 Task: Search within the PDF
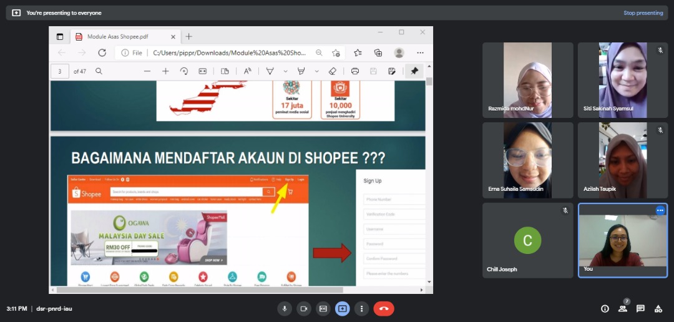pyautogui.click(x=99, y=71)
